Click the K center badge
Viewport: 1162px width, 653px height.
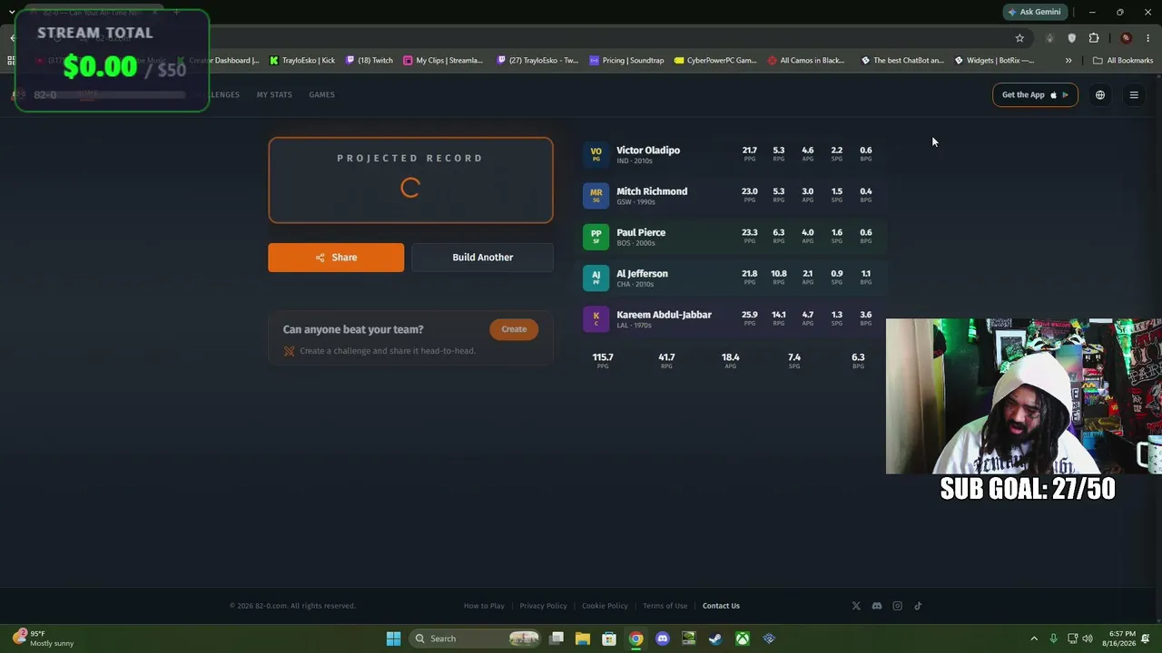596,319
